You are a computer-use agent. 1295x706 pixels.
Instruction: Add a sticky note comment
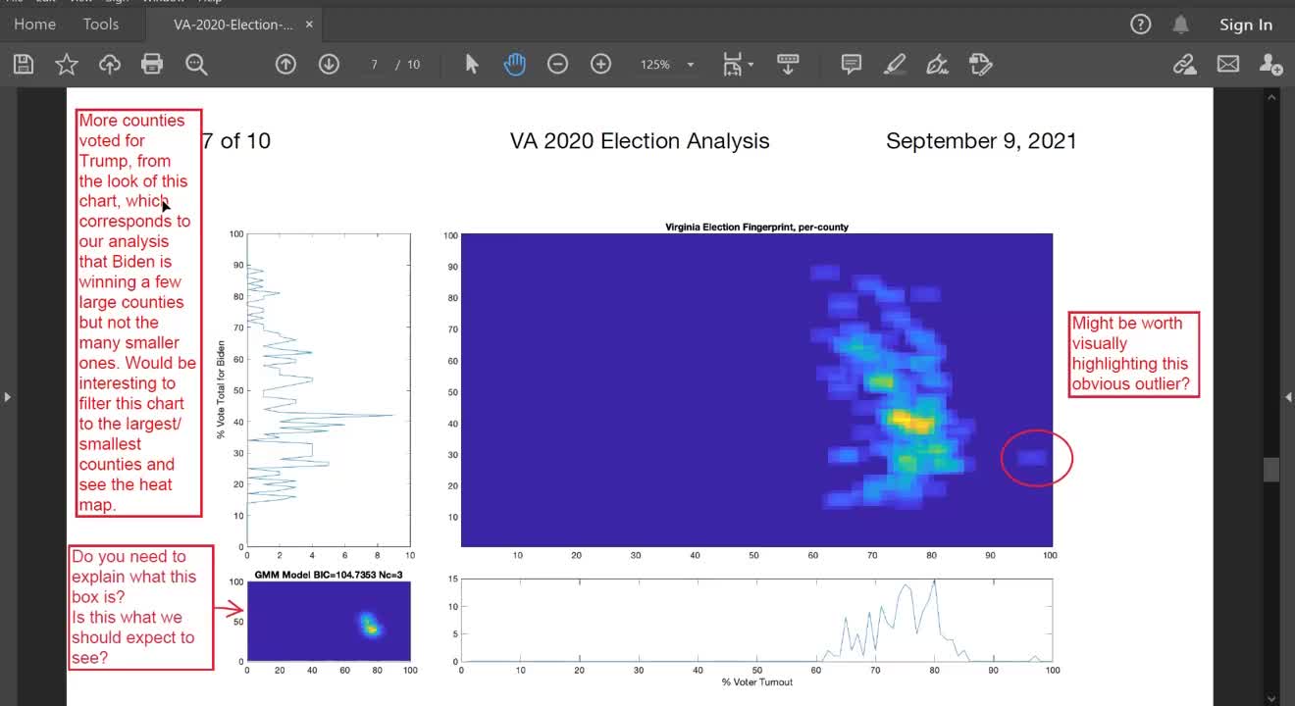tap(852, 65)
